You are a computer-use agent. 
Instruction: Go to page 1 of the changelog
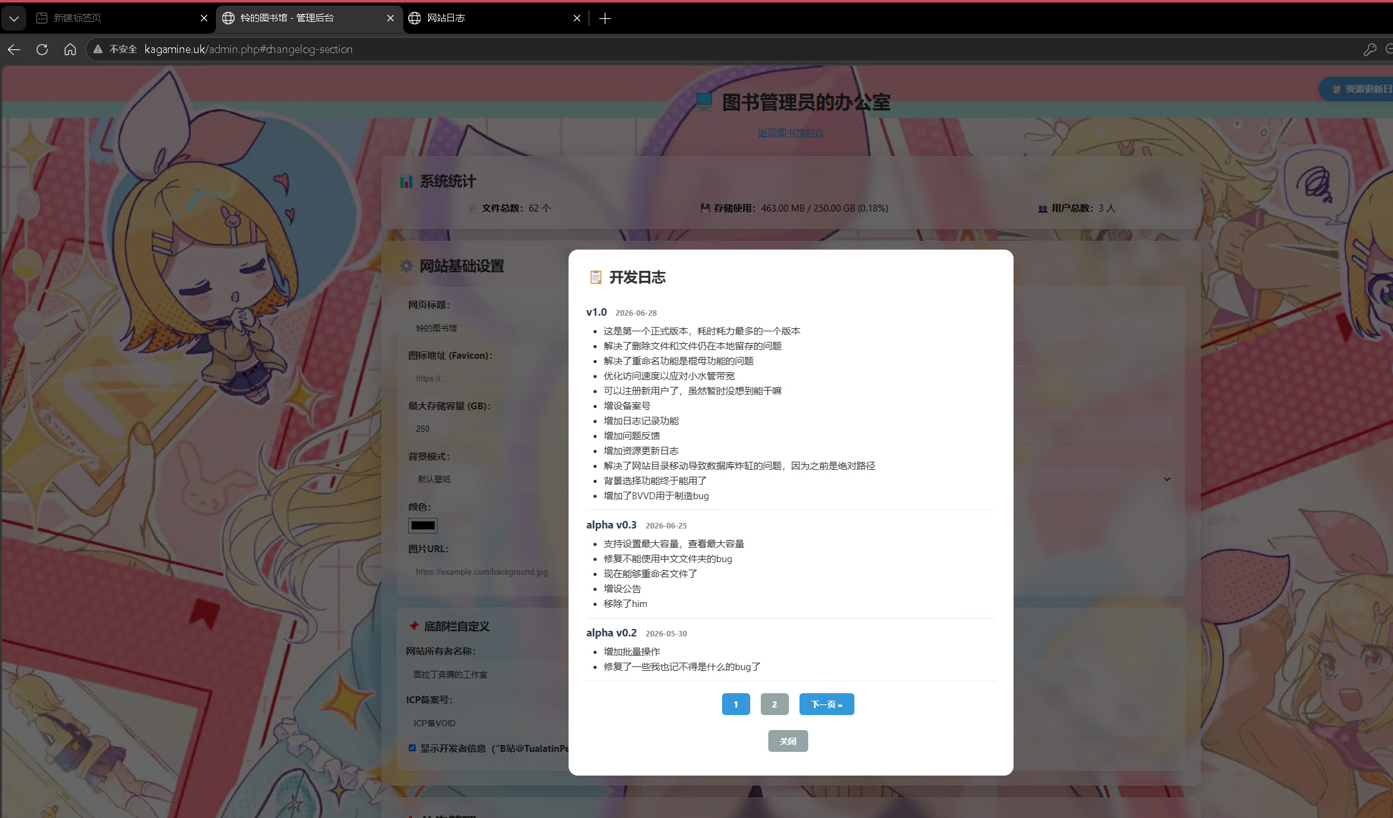736,704
